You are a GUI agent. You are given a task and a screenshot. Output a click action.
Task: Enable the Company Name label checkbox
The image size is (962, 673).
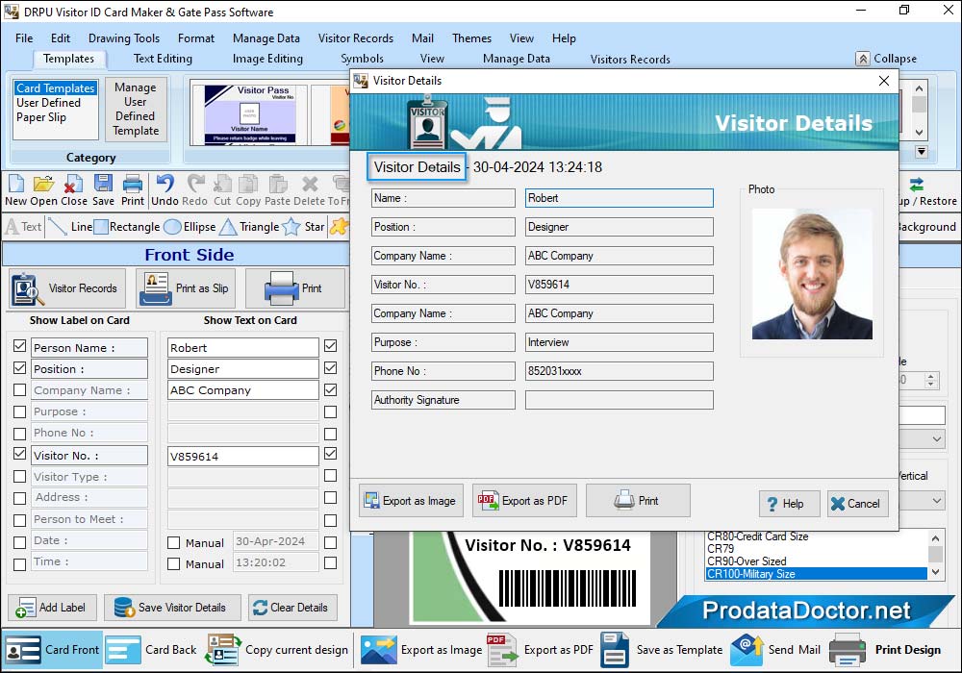[x=19, y=389]
